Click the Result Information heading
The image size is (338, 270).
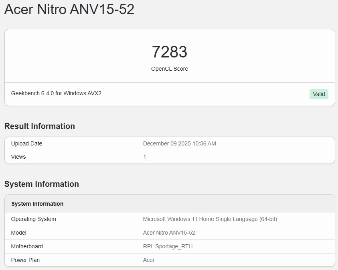pyautogui.click(x=40, y=126)
